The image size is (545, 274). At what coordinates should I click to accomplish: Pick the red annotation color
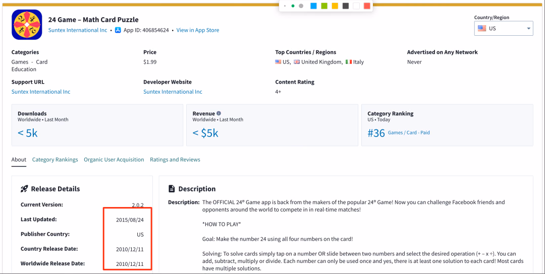[x=367, y=6]
